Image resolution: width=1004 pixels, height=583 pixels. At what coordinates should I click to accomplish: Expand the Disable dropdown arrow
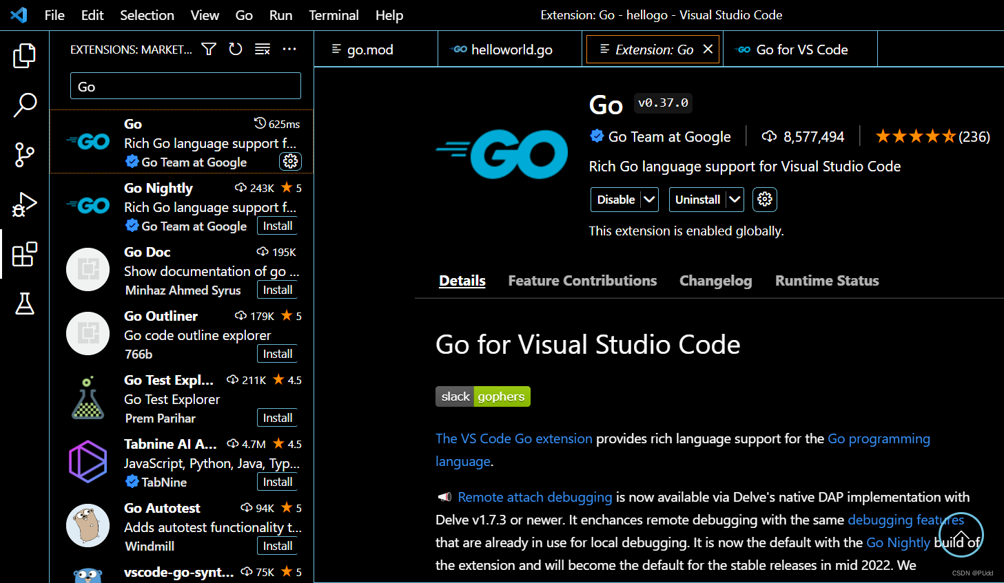click(649, 200)
